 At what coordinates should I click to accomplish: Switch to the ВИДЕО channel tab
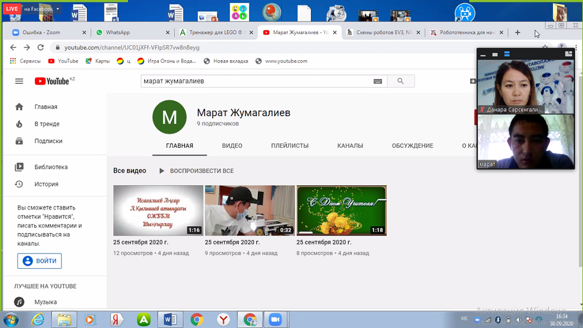[232, 146]
